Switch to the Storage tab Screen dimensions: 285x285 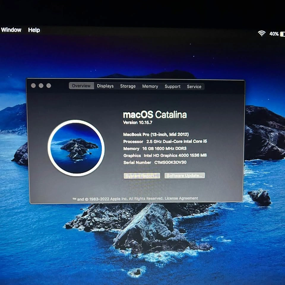[128, 86]
